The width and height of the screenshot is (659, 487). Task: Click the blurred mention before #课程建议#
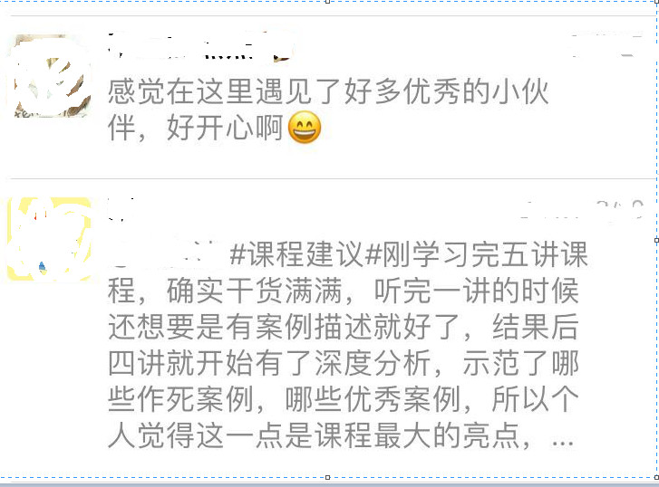[166, 254]
